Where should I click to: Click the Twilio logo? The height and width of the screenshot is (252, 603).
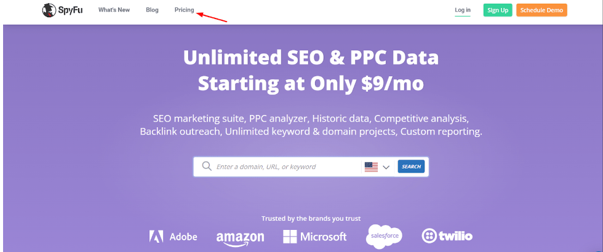pos(447,236)
